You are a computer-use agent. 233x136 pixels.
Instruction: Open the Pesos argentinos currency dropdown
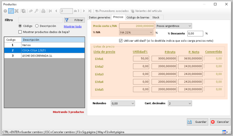(174, 26)
